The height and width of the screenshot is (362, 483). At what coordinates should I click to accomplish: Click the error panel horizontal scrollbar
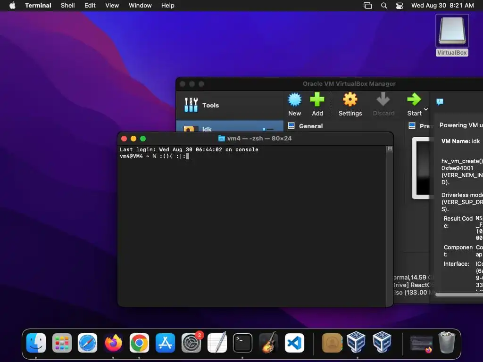pos(459,295)
